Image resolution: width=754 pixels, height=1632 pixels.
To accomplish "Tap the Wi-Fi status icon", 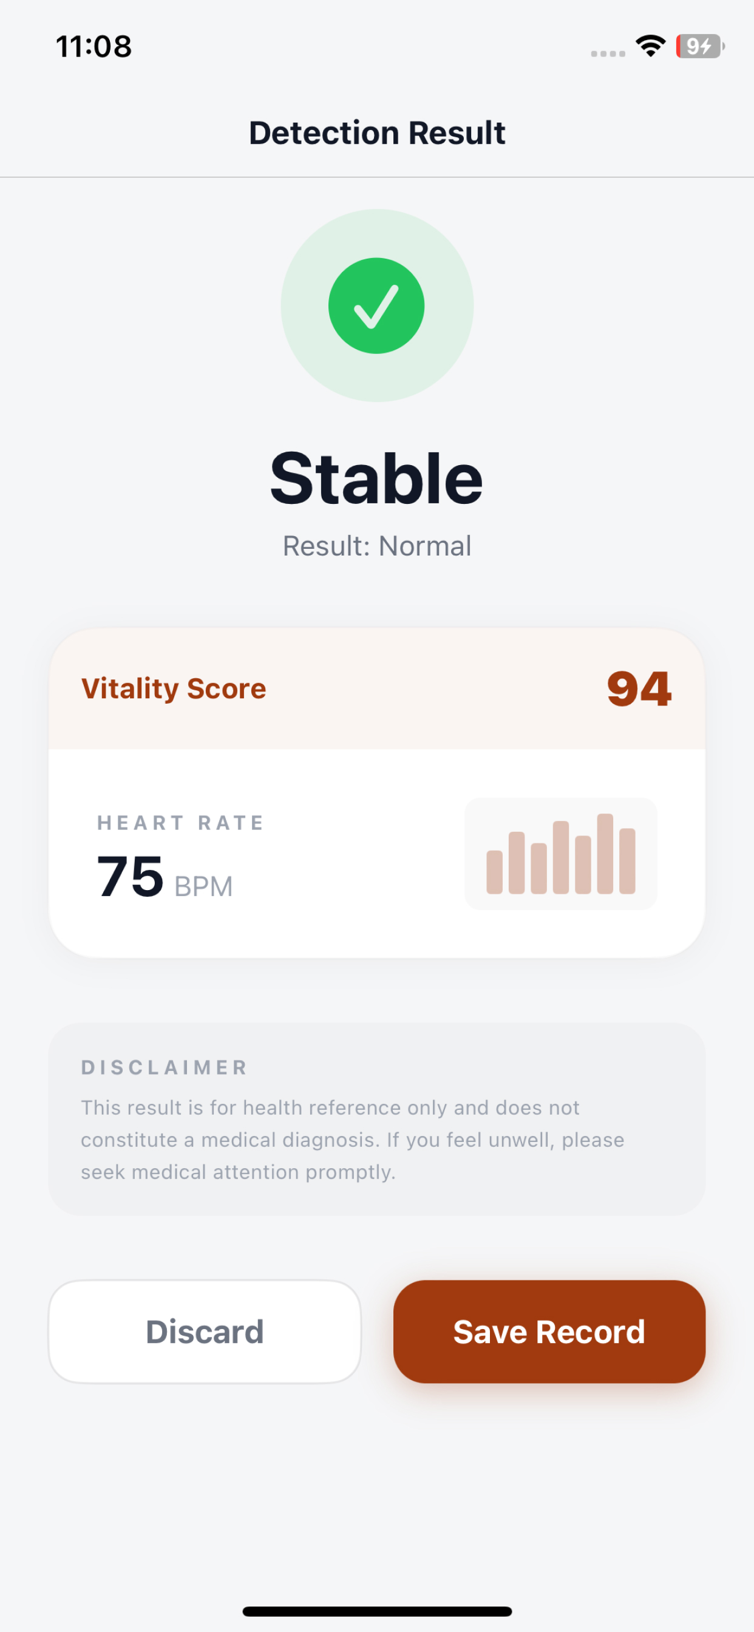I will 651,46.
